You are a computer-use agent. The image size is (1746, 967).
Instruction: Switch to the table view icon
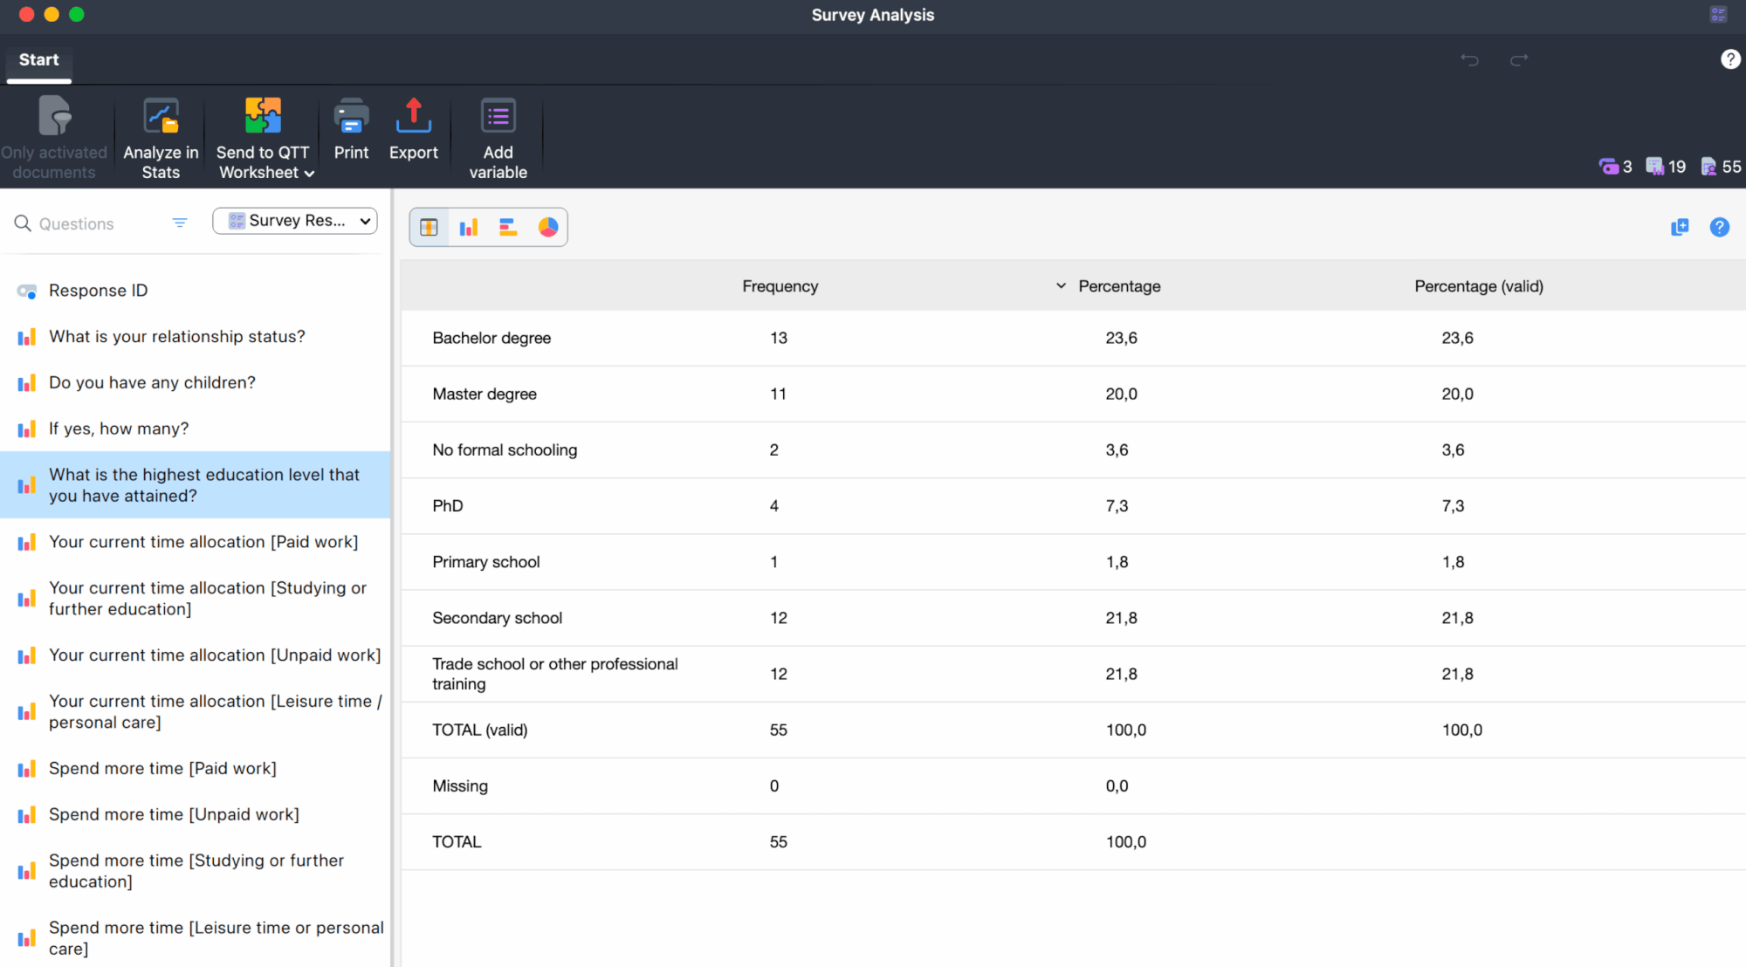click(429, 227)
